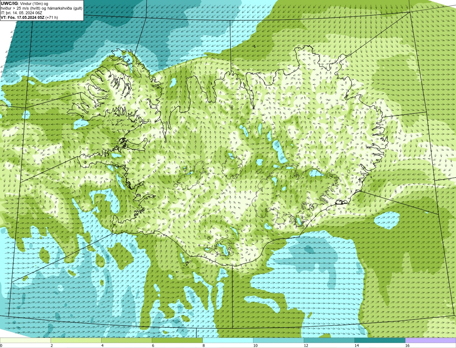Click the legend value "4"

[102, 346]
